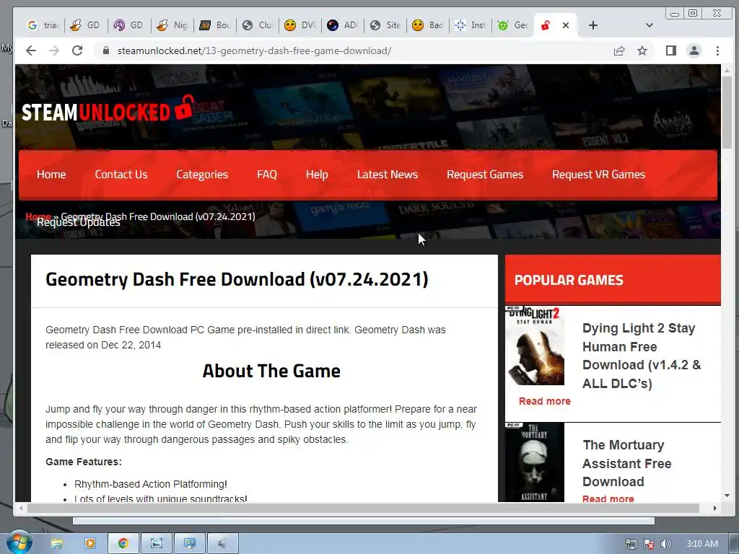This screenshot has width=739, height=554.
Task: Switch to the 'Gec' tab
Action: click(513, 25)
